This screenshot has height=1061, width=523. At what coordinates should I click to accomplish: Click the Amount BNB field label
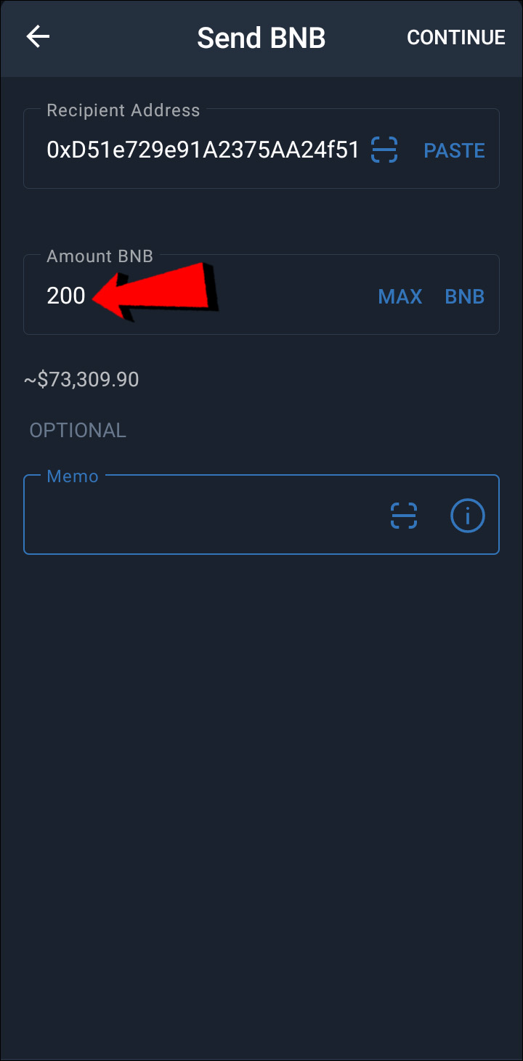coord(100,256)
